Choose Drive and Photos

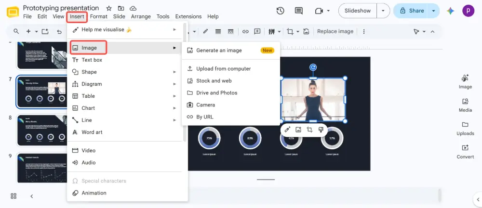pyautogui.click(x=231, y=92)
